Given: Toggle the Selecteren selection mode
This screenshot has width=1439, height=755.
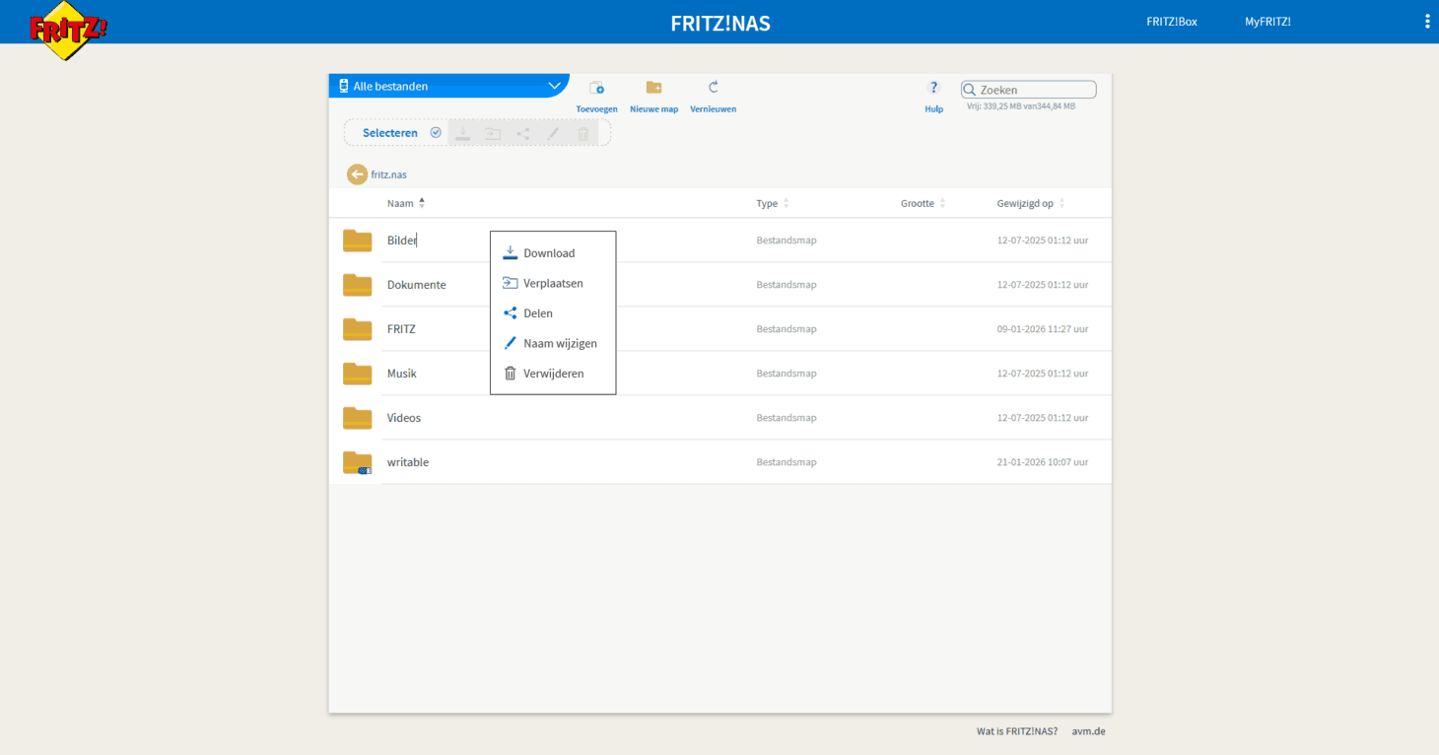Looking at the screenshot, I should [x=401, y=133].
